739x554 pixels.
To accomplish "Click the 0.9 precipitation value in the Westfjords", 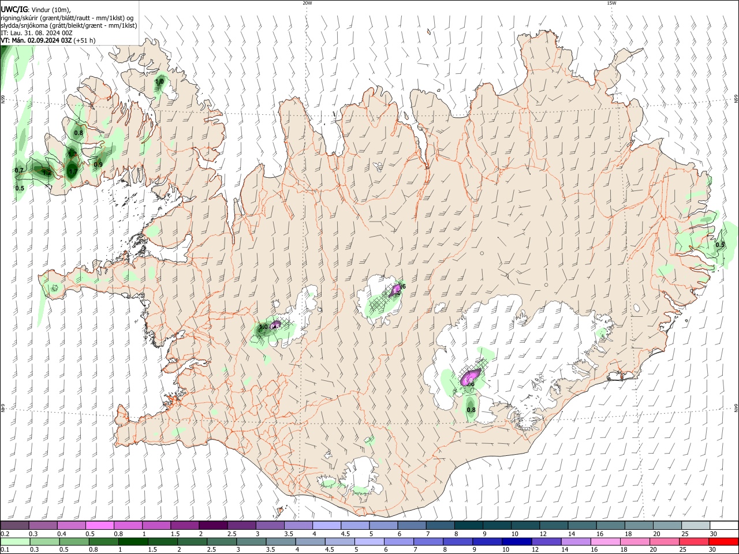I will coord(98,164).
